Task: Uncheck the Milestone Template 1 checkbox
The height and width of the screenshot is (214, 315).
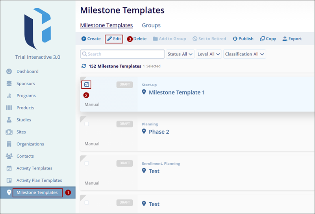Action: (x=87, y=84)
